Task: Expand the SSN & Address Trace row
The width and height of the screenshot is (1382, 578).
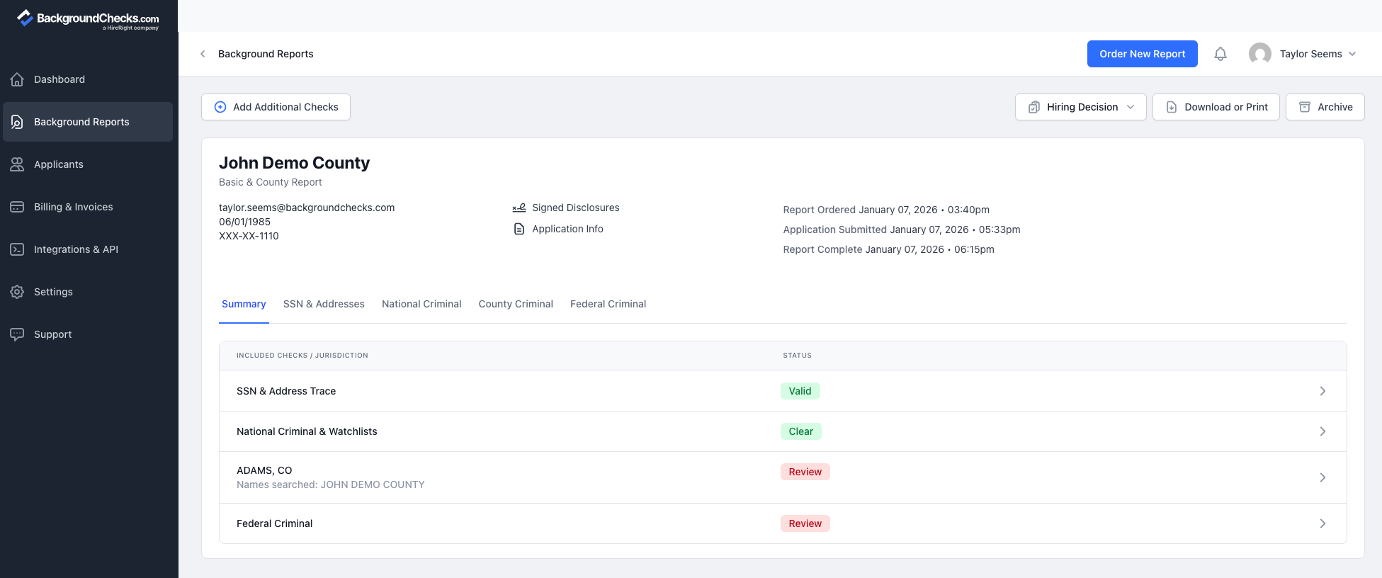Action: (x=1322, y=391)
